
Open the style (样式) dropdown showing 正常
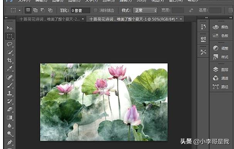click(145, 10)
